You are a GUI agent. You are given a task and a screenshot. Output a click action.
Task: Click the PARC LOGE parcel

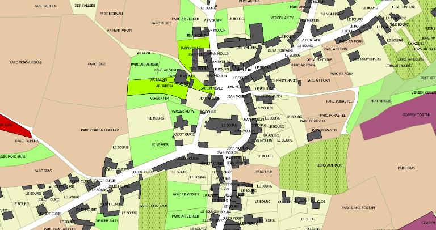click(97, 64)
